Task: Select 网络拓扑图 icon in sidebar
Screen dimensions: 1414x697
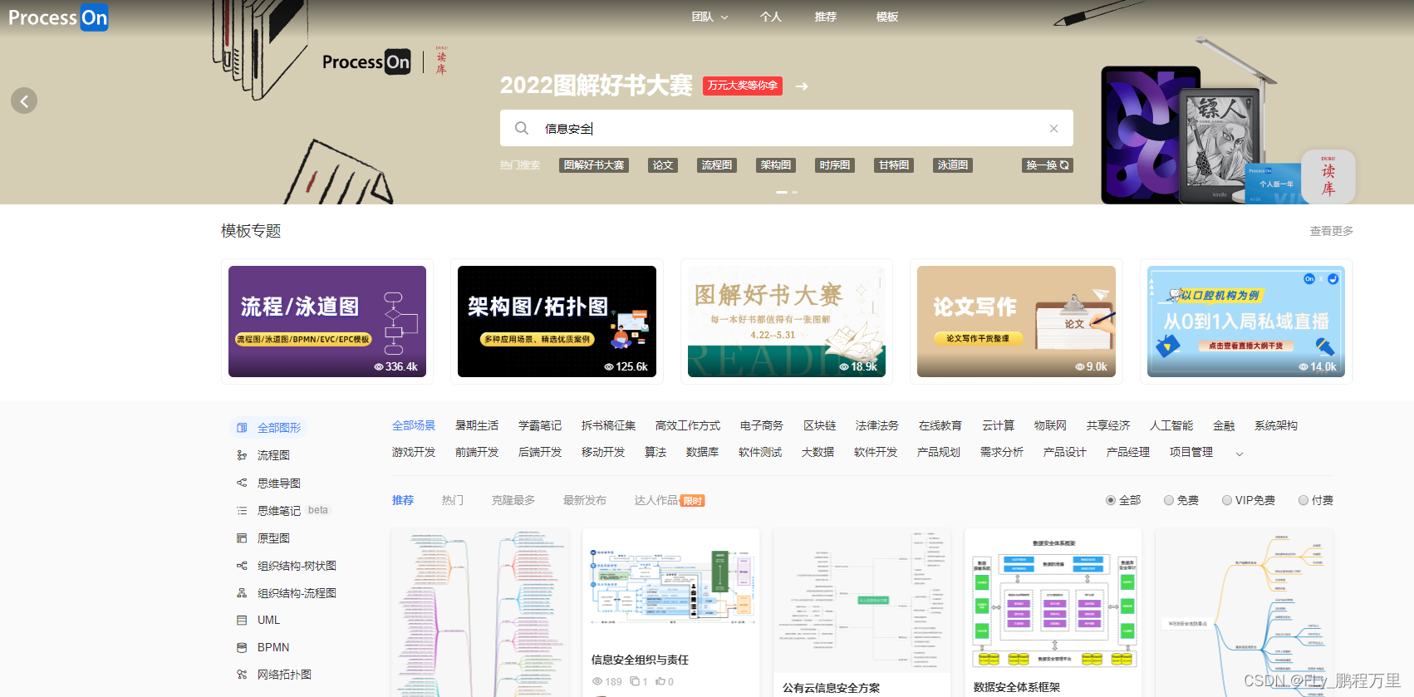Action: (x=242, y=675)
